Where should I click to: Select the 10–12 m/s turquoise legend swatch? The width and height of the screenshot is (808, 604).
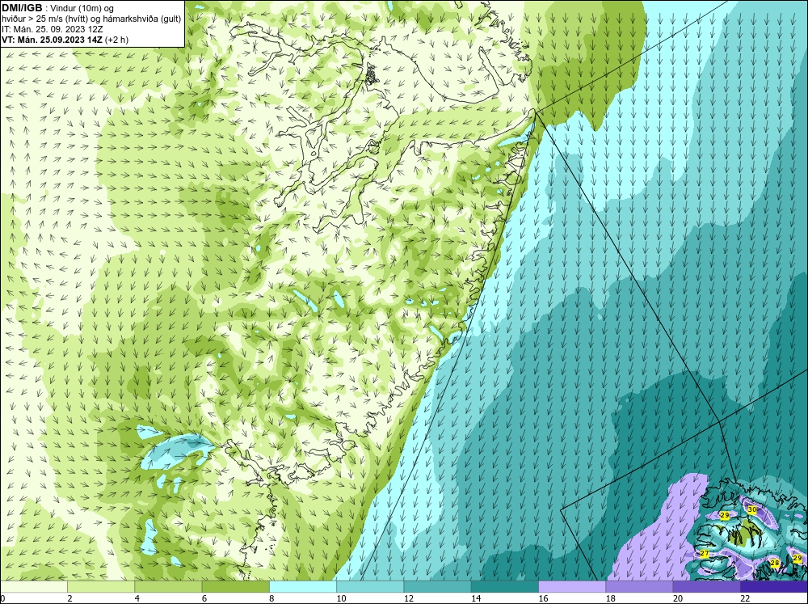[370, 587]
